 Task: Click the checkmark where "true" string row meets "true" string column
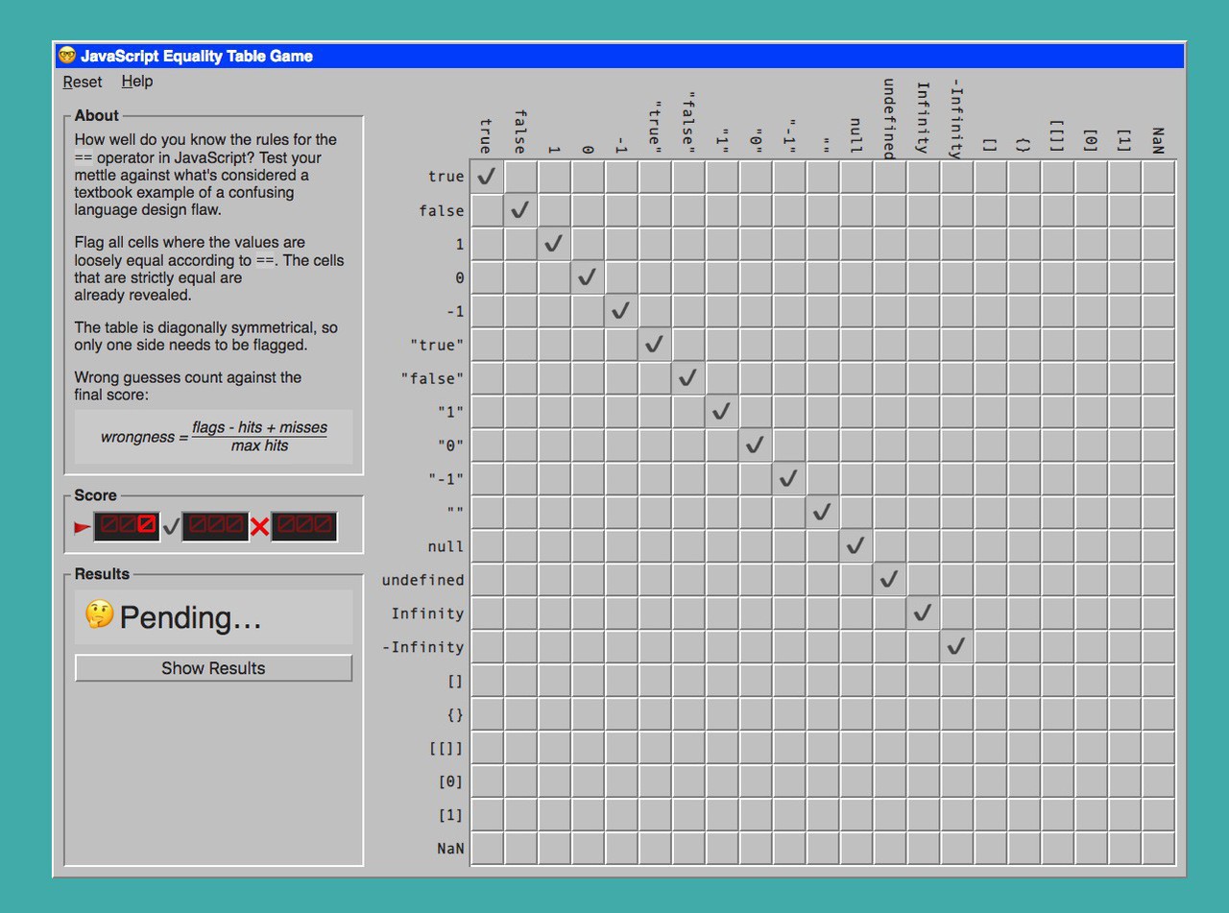655,345
